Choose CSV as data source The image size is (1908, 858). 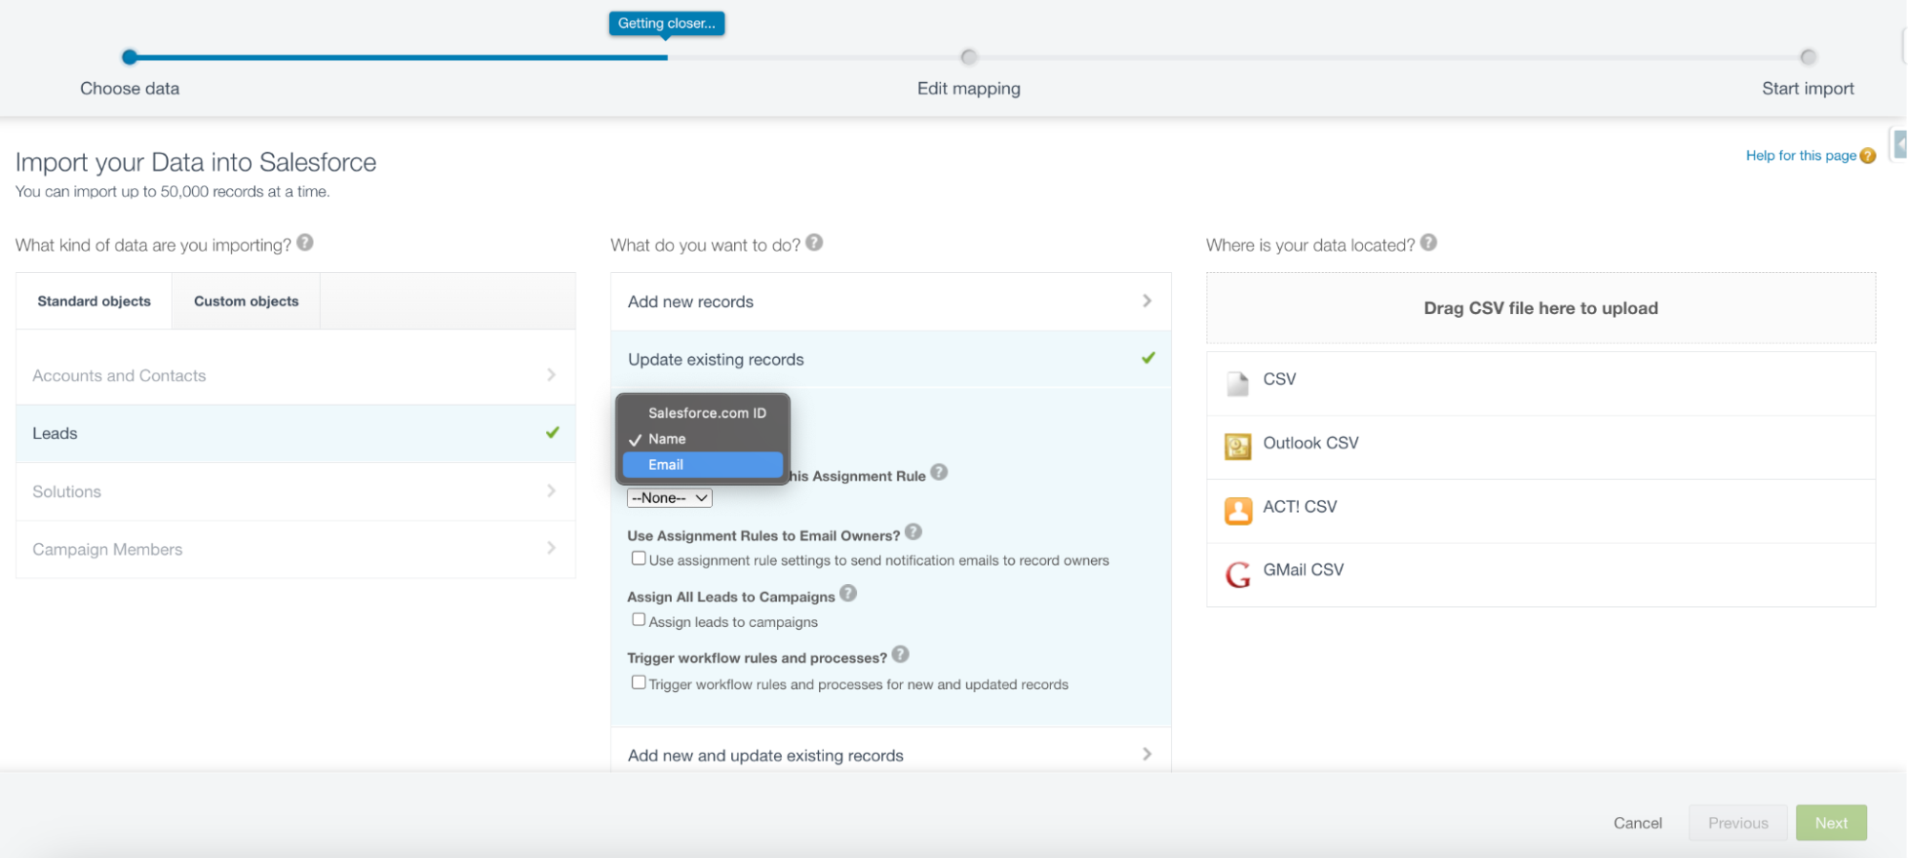coord(1541,384)
